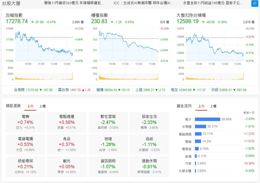The image size is (260, 183).
Task: Open the 永豐金 11月純益 news headline
Action: tap(213, 3)
